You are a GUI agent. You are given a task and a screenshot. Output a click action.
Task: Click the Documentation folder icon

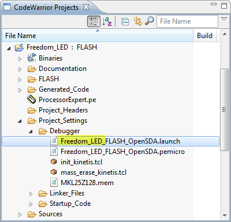32,69
